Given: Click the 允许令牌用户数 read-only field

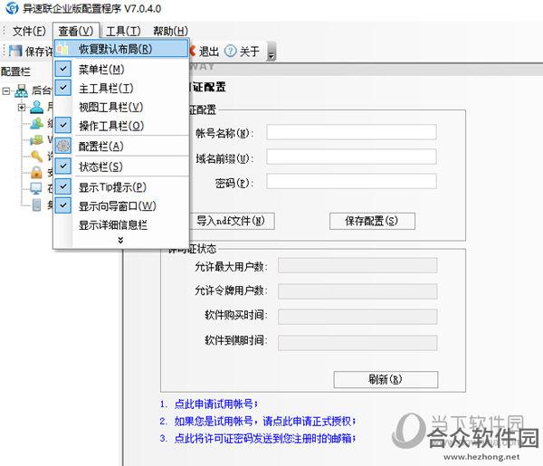Looking at the screenshot, I should [357, 291].
